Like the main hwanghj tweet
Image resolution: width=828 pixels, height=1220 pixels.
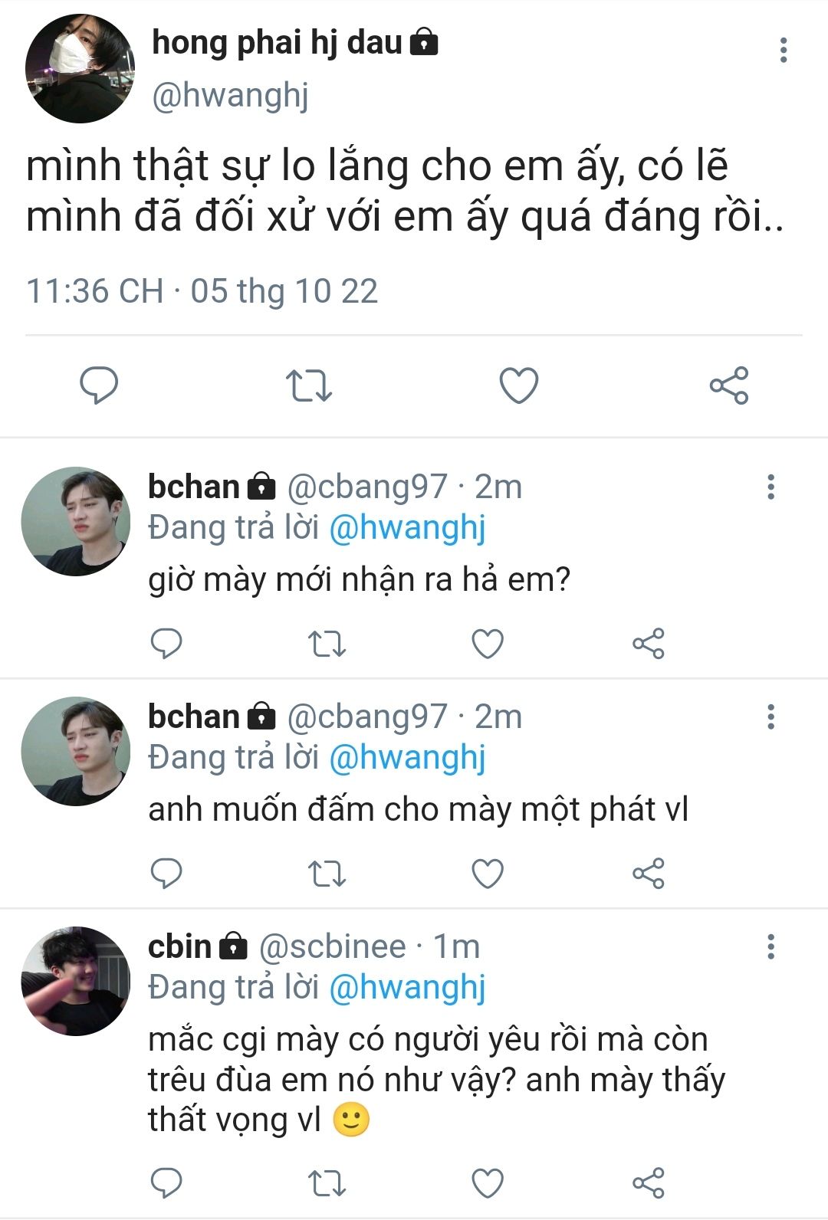point(519,385)
